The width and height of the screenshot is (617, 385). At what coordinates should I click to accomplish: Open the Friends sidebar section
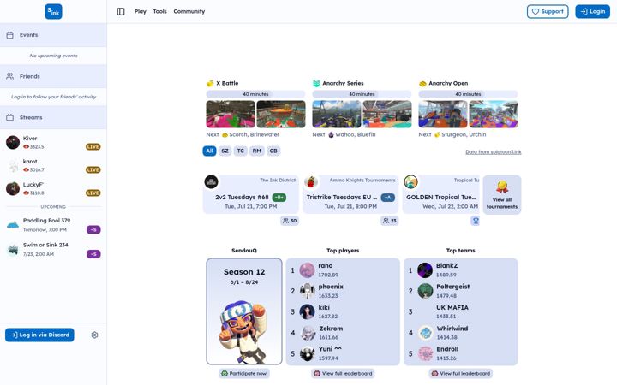pyautogui.click(x=53, y=76)
